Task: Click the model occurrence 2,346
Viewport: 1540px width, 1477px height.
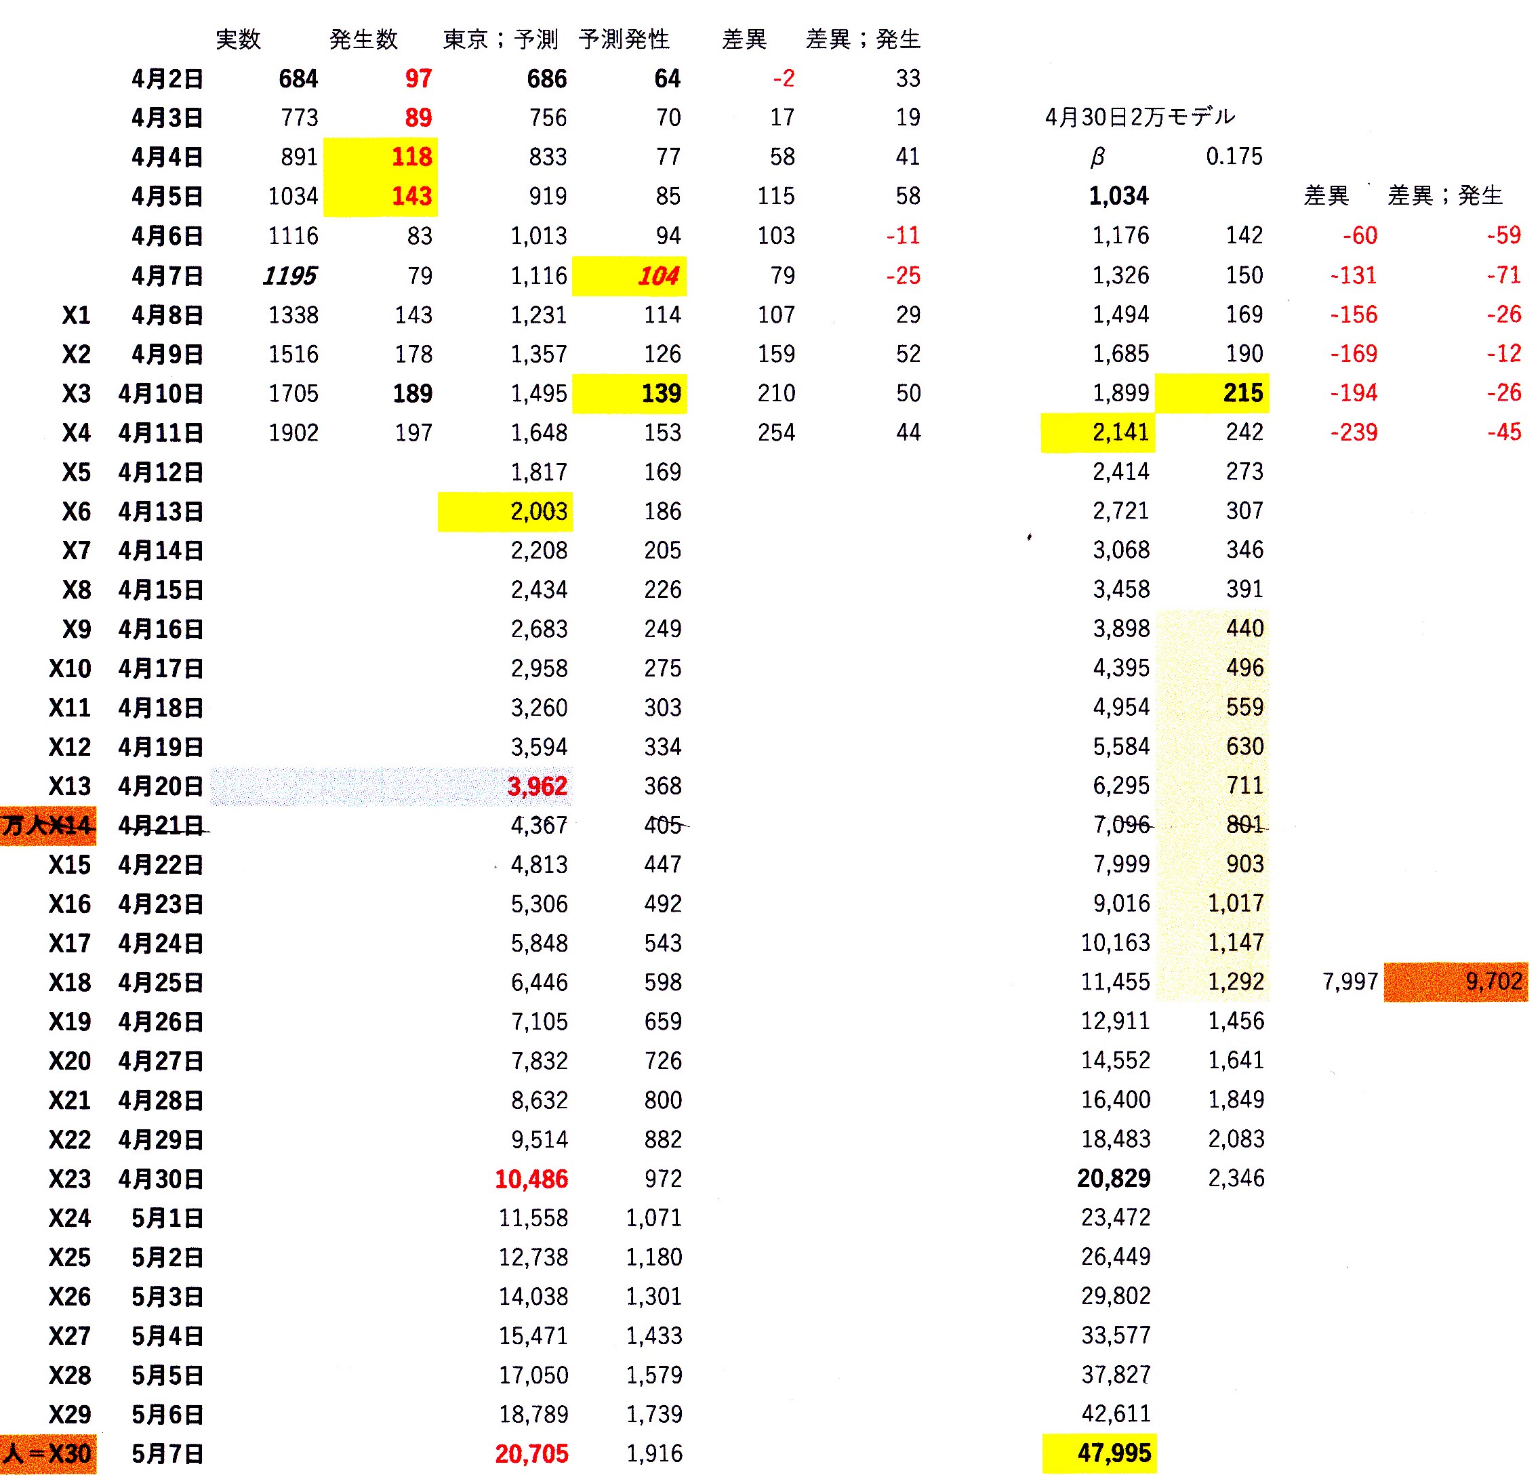Action: [x=1236, y=1179]
